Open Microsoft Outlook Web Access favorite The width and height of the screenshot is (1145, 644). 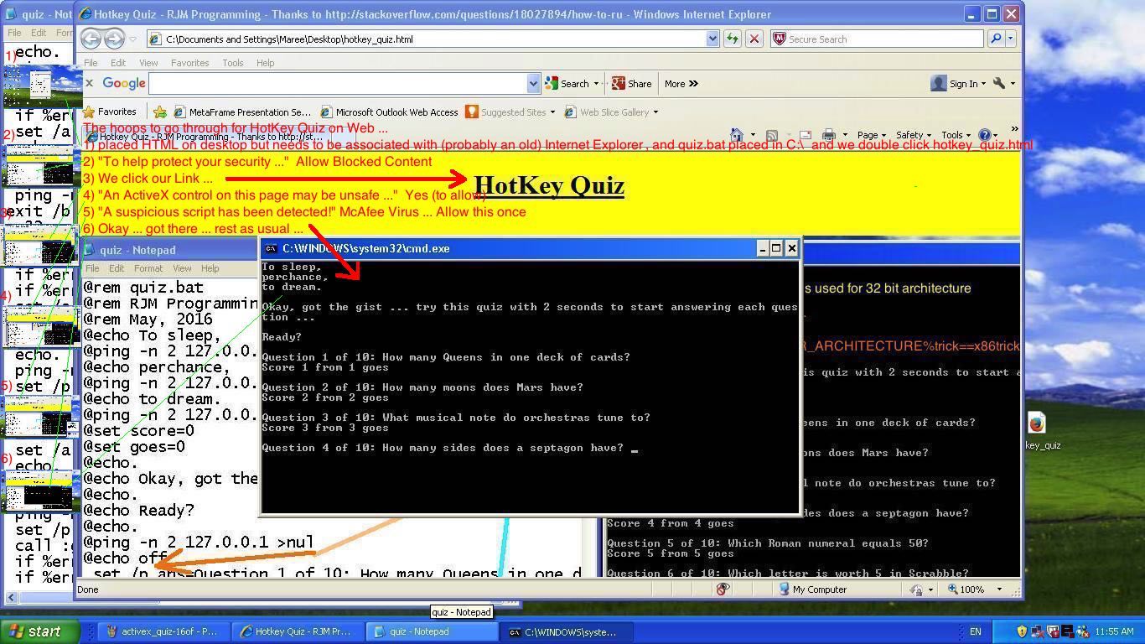click(389, 112)
